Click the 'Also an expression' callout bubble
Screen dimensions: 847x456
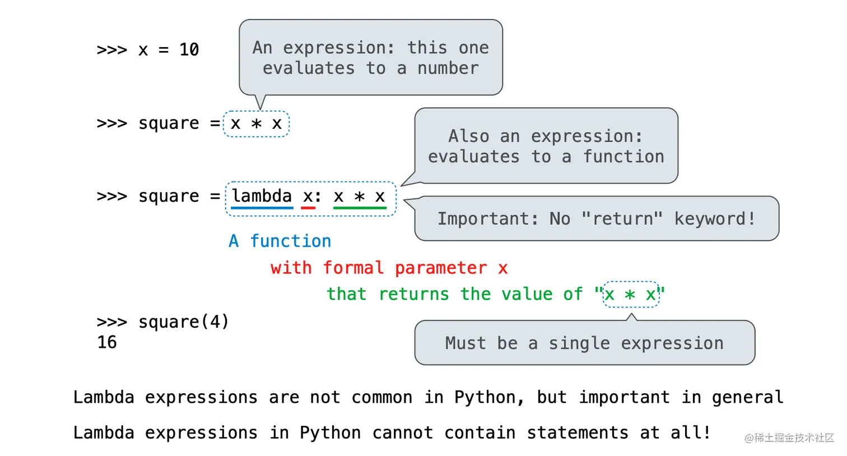[x=546, y=146]
